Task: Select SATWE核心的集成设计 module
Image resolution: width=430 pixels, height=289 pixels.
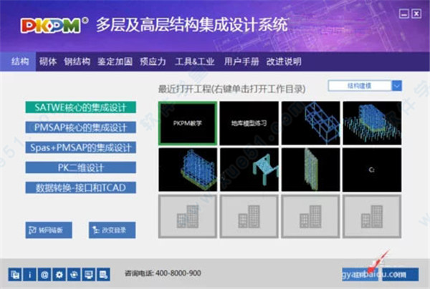Action: tap(80, 107)
